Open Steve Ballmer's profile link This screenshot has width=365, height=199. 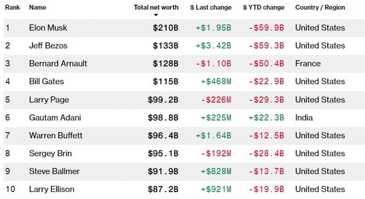point(54,171)
